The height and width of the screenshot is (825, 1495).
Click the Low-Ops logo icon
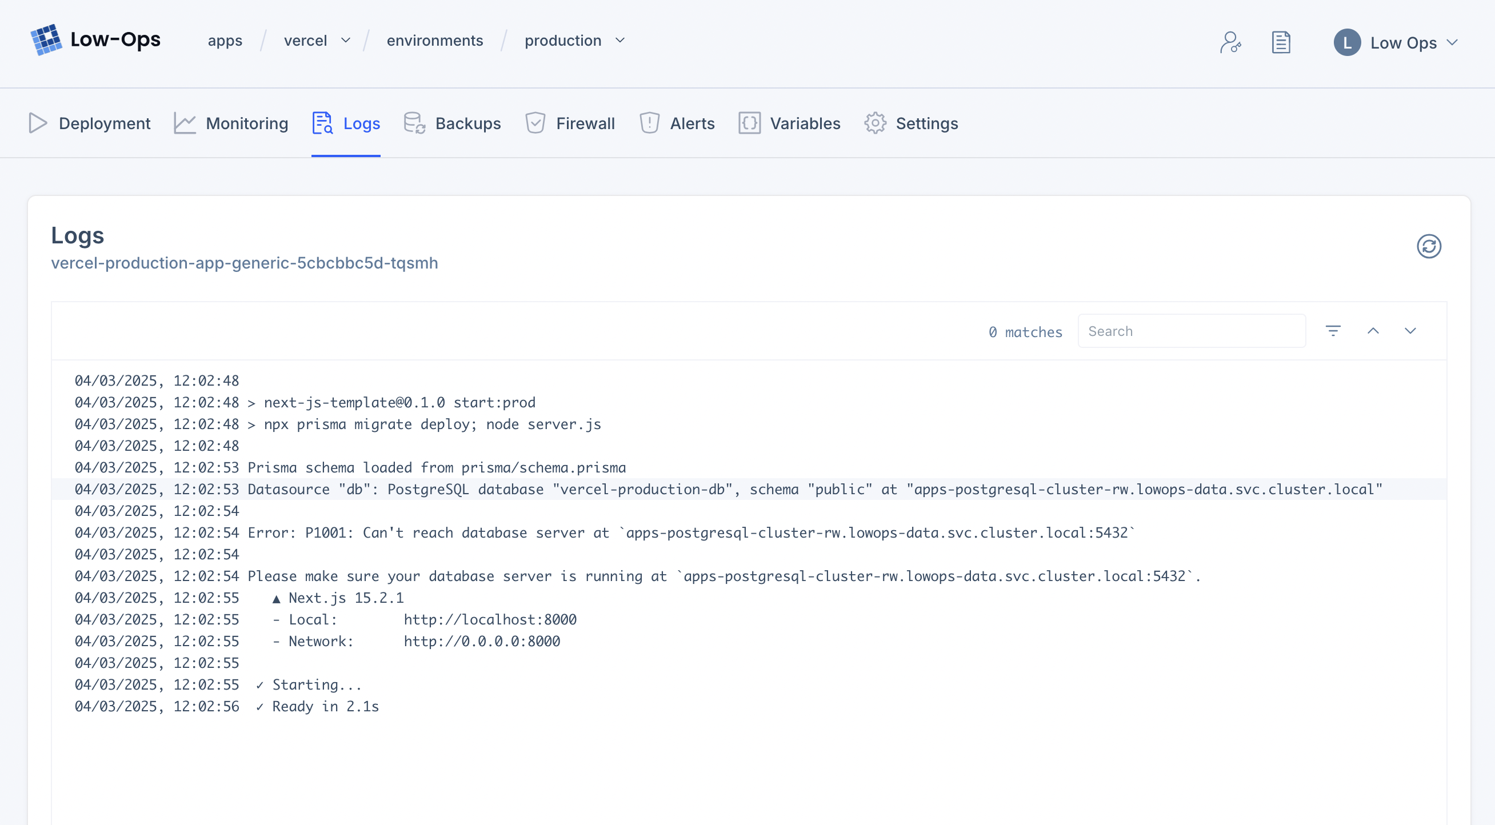tap(46, 39)
